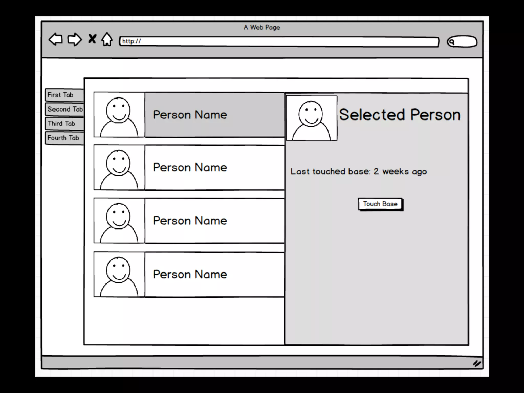Click the fourth person's avatar picture
This screenshot has width=524, height=393.
pyautogui.click(x=119, y=274)
